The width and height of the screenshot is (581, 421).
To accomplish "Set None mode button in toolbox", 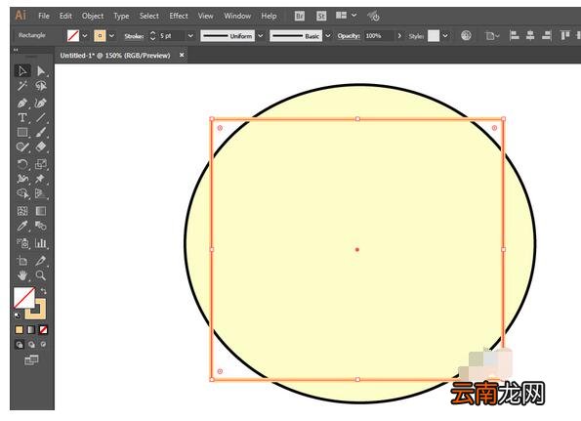I will coord(43,329).
